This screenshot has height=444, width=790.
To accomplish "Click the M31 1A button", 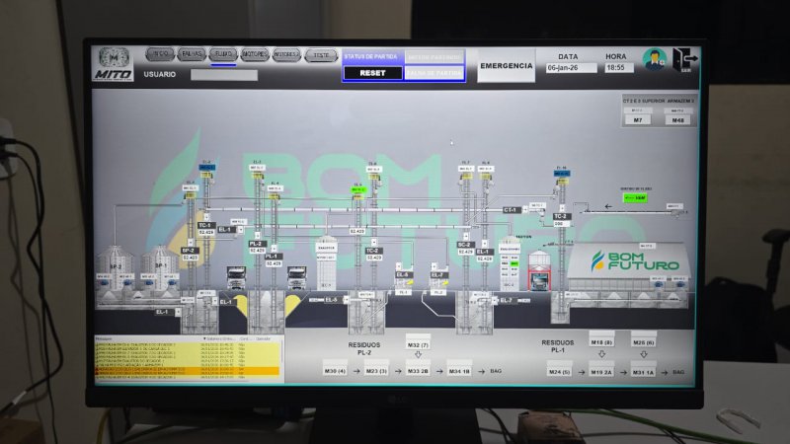I will click(x=644, y=370).
